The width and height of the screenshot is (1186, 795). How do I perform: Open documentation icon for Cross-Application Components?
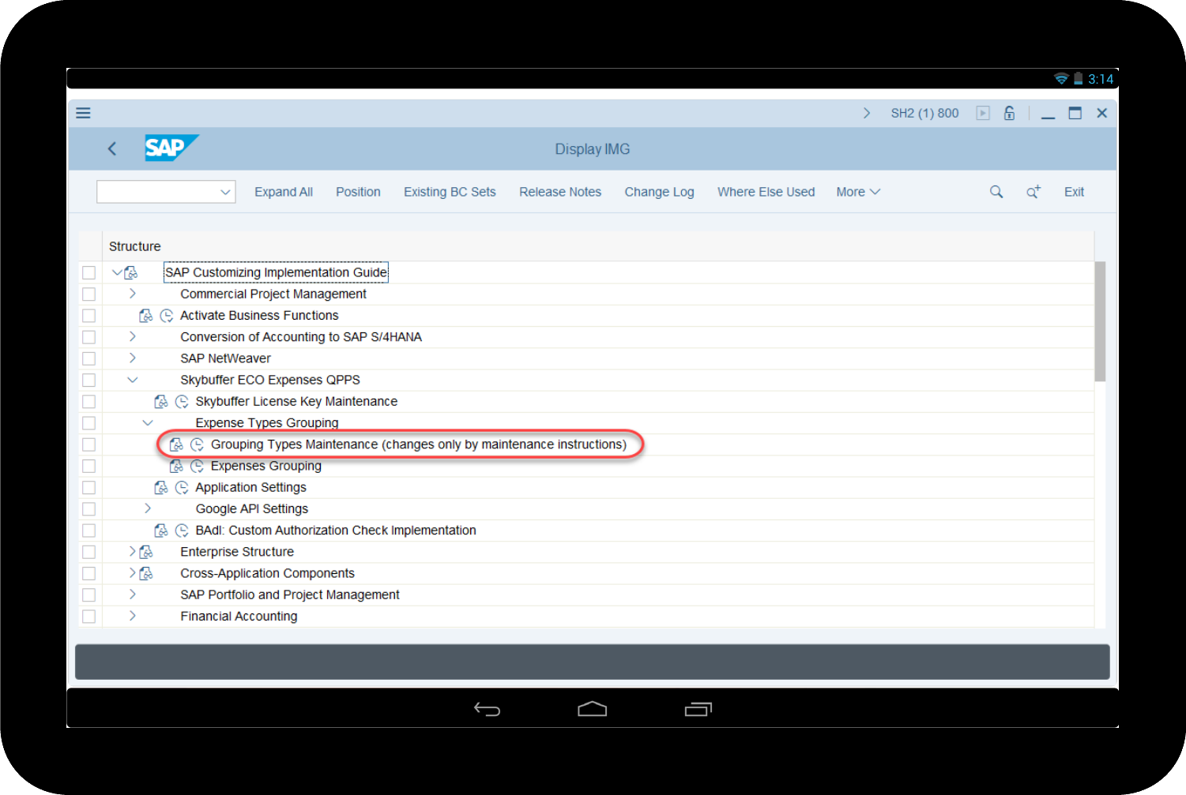click(x=146, y=573)
